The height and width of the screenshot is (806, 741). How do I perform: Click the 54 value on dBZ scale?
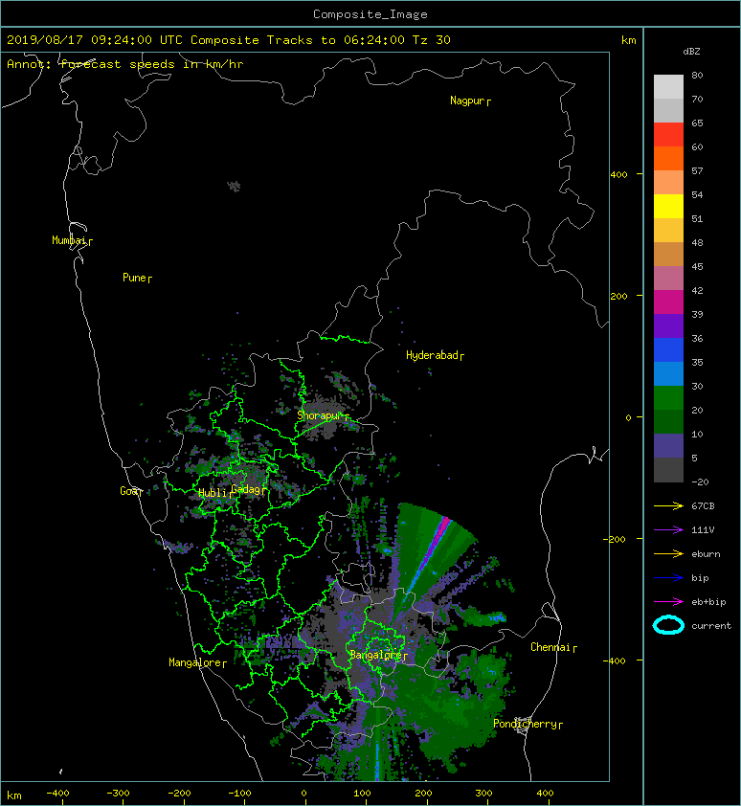[697, 195]
